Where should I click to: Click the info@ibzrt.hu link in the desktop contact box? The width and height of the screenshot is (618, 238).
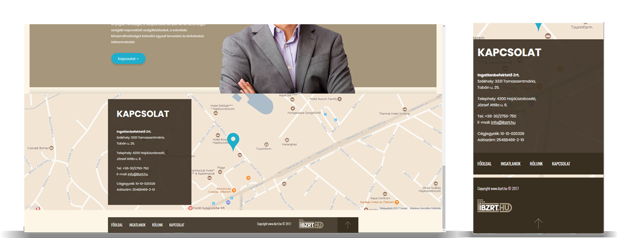tap(138, 174)
